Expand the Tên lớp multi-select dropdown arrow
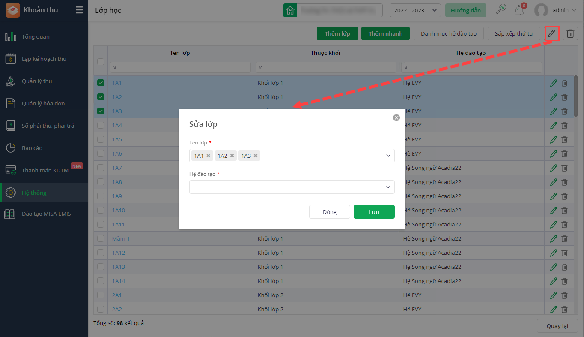 tap(388, 156)
